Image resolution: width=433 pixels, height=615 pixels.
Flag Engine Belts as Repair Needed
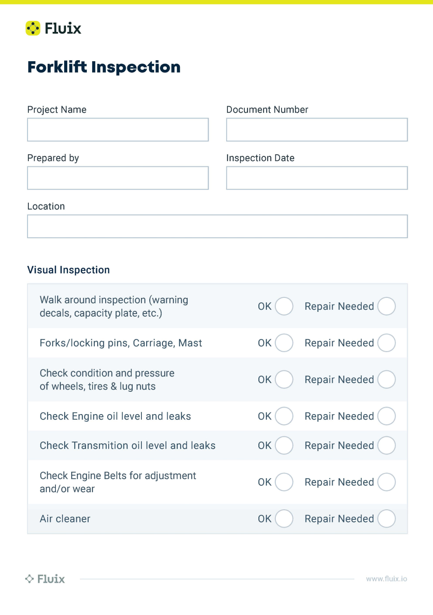click(x=387, y=482)
